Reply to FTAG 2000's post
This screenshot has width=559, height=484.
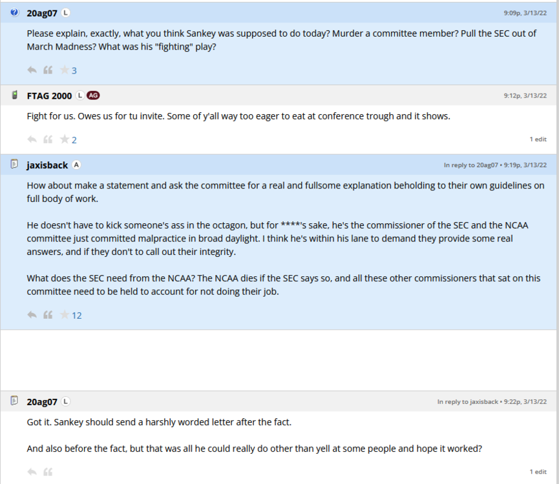tap(32, 139)
